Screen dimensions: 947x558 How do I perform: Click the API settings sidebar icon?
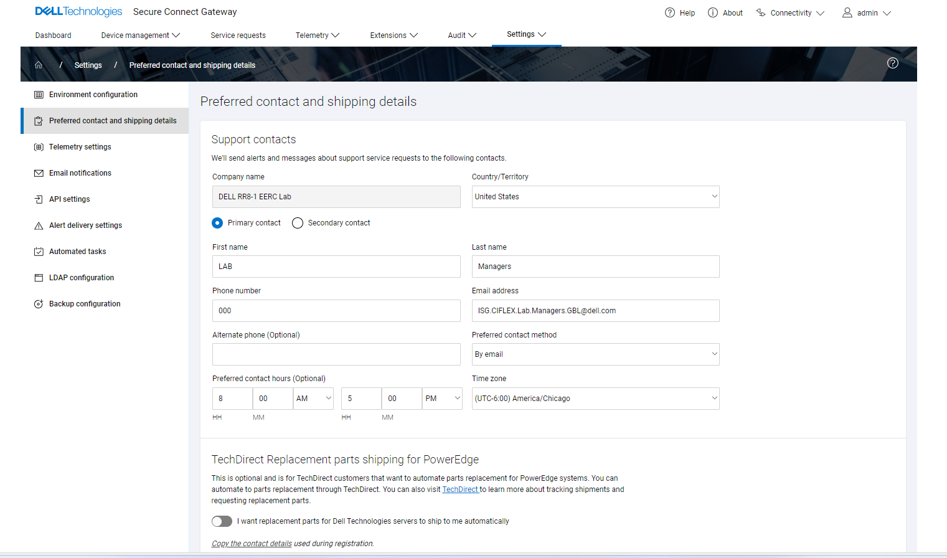pyautogui.click(x=38, y=199)
